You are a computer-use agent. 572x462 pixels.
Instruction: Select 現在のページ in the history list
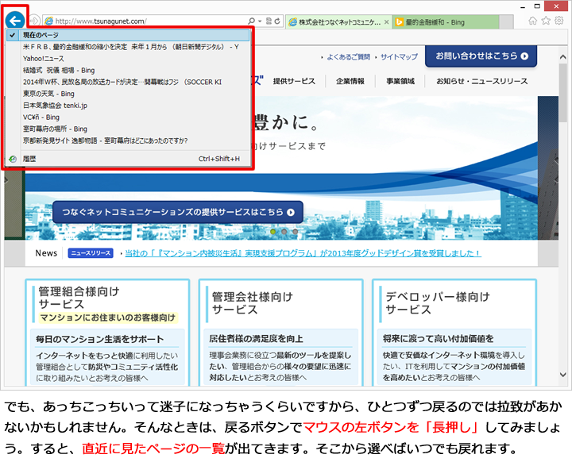point(128,36)
